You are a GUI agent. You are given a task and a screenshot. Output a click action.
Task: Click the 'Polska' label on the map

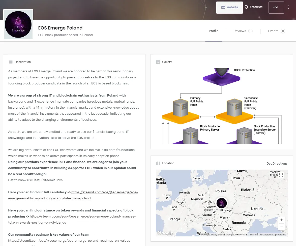coord(221,191)
